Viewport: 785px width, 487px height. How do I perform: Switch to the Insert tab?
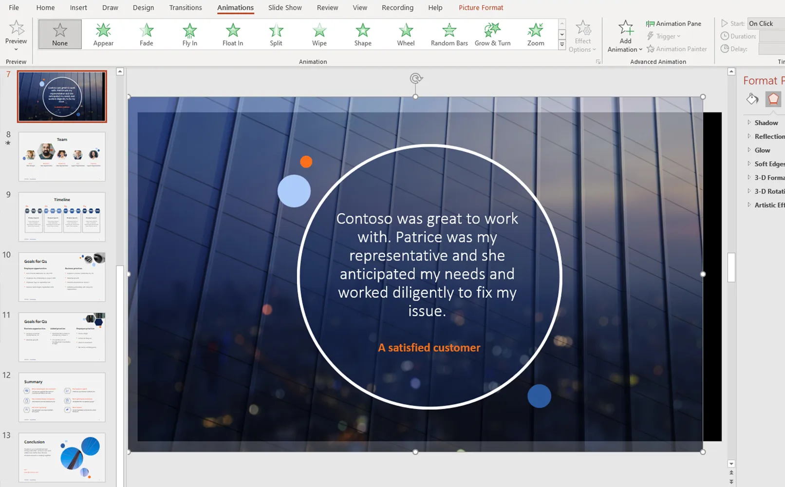click(78, 7)
